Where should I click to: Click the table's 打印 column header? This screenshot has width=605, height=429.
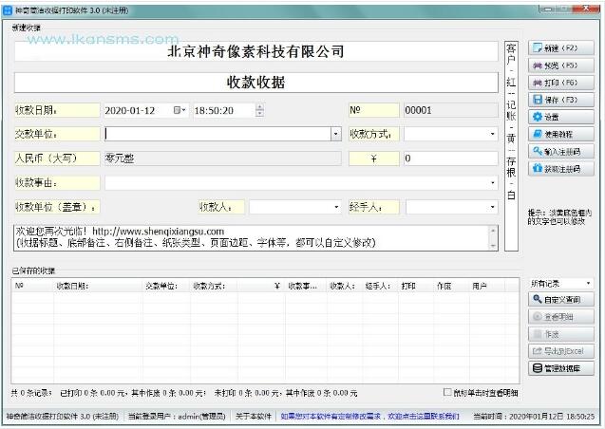416,286
